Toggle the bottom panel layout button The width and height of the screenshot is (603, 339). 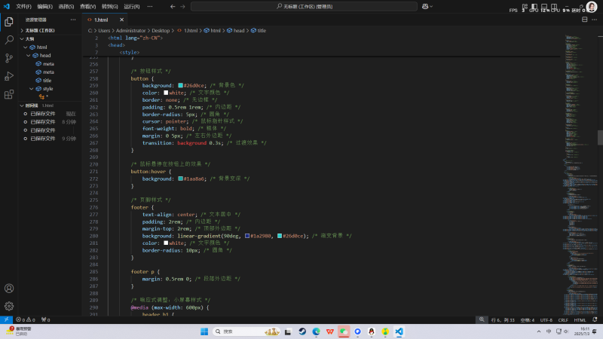pos(544,7)
